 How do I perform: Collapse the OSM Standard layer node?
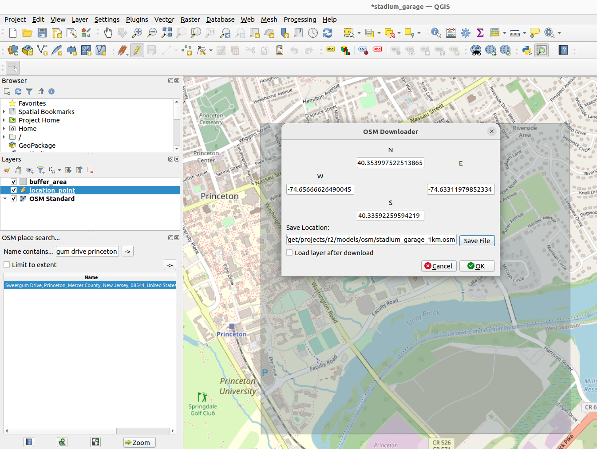[x=5, y=199]
